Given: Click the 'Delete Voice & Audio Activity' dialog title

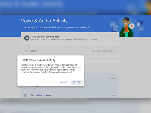Looking at the screenshot, I should click(x=38, y=60).
